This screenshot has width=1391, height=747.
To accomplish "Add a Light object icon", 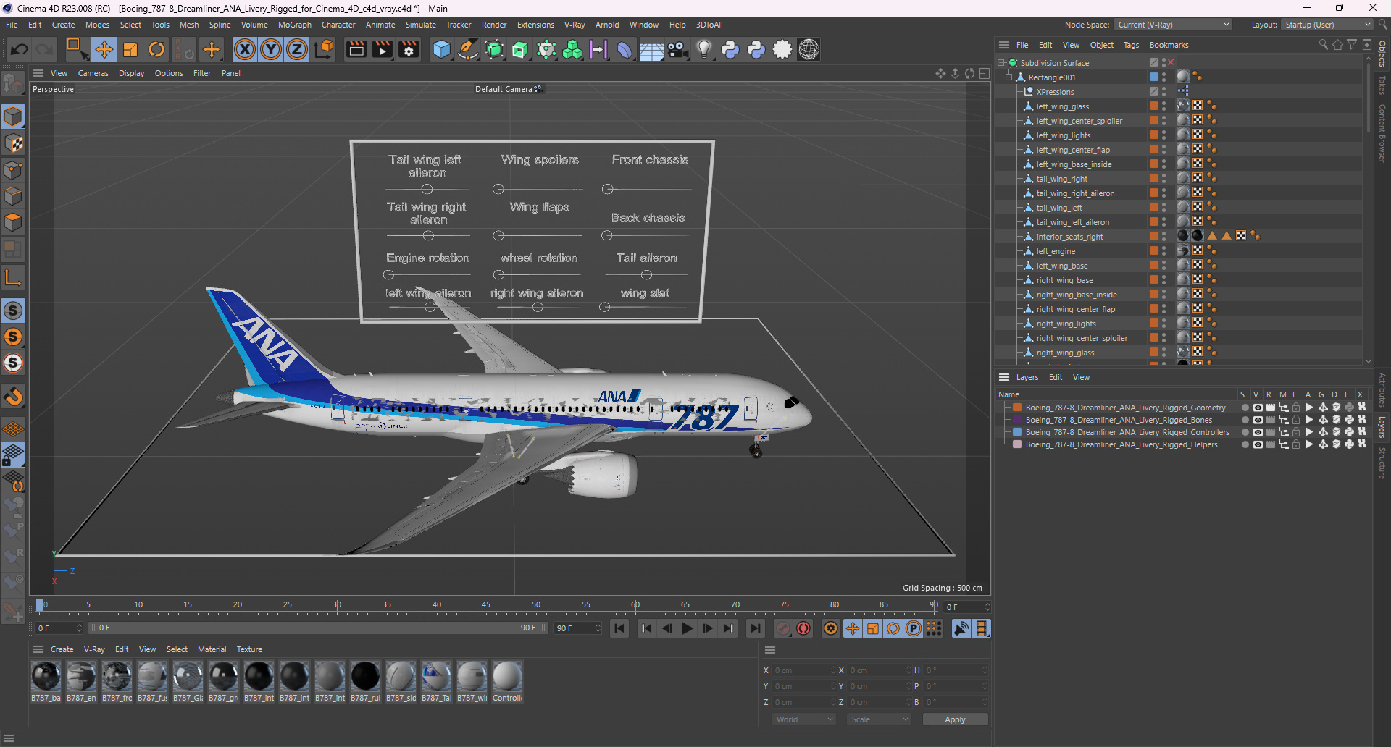I will coord(703,49).
